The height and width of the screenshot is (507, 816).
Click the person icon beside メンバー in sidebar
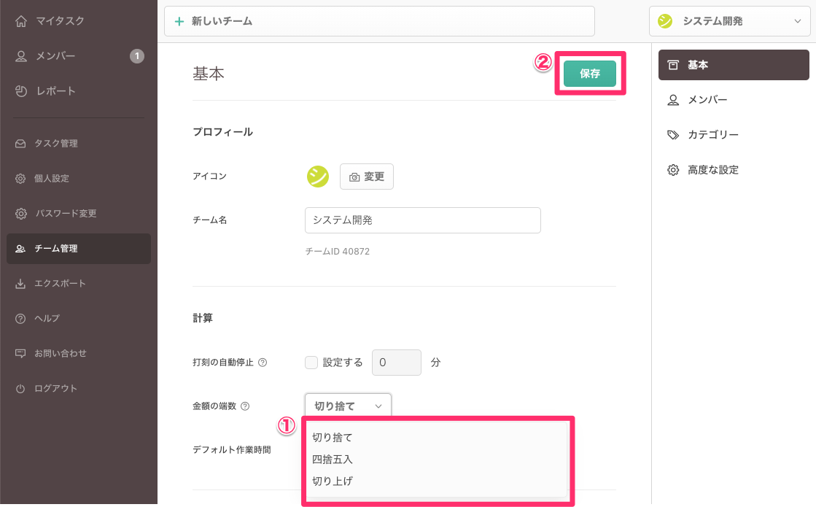pos(21,56)
